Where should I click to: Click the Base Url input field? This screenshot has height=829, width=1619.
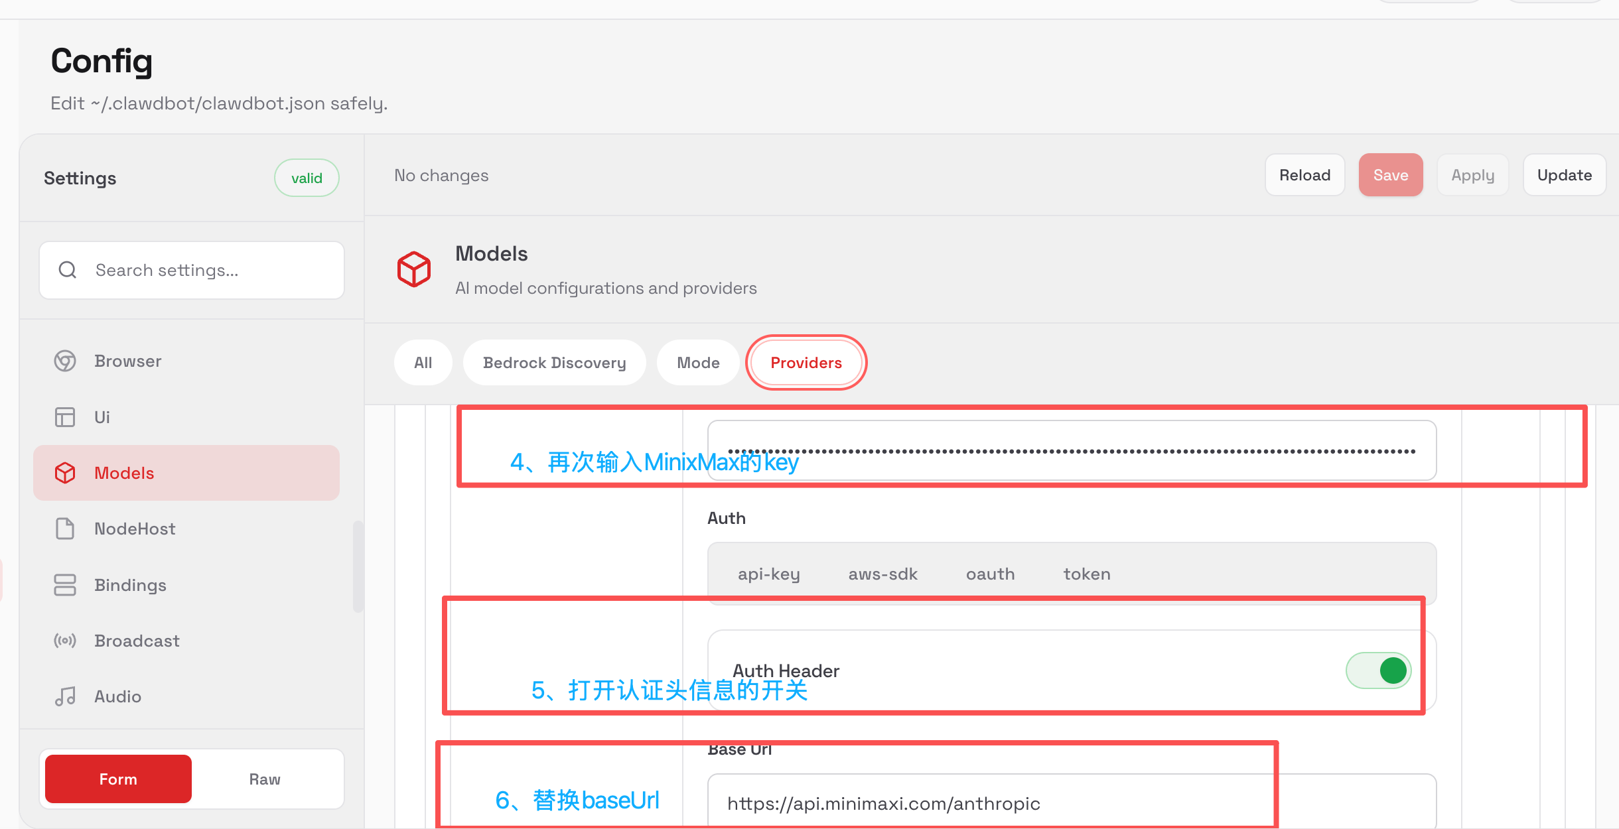995,803
